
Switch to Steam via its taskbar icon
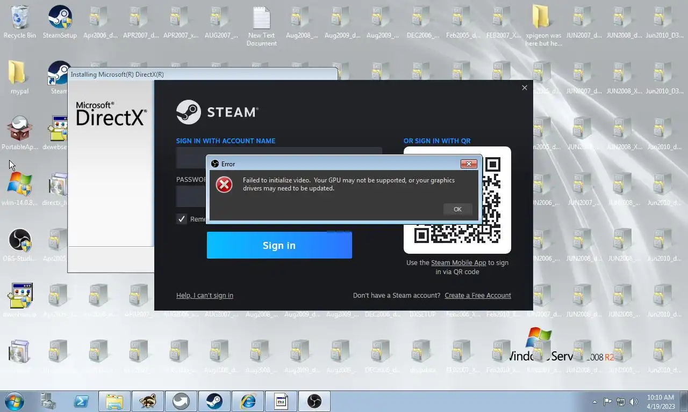214,401
